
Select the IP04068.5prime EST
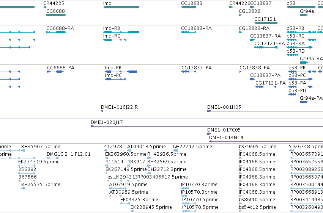[240, 158]
